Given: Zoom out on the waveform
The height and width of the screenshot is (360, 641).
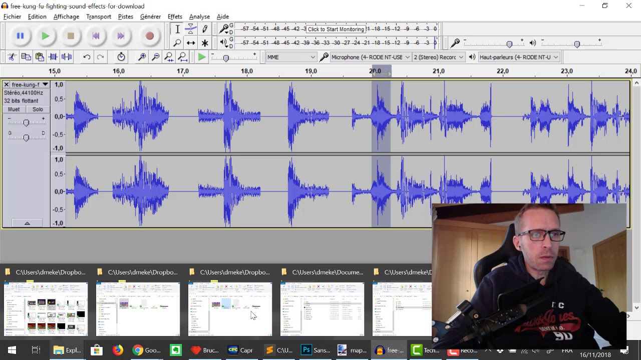Looking at the screenshot, I should click(156, 57).
